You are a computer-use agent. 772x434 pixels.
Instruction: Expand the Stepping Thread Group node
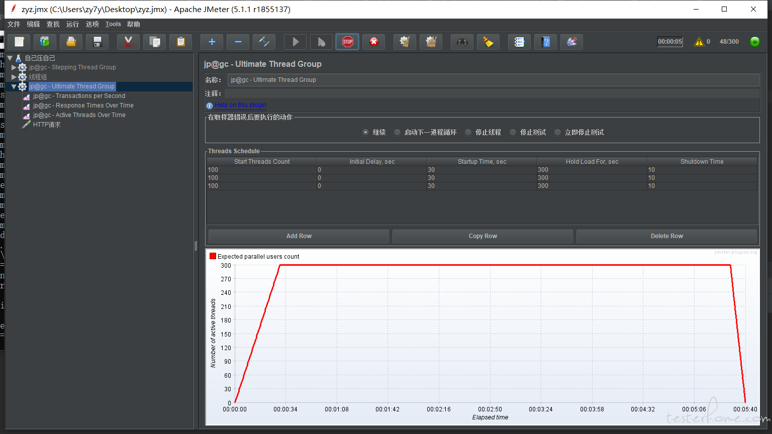[14, 67]
